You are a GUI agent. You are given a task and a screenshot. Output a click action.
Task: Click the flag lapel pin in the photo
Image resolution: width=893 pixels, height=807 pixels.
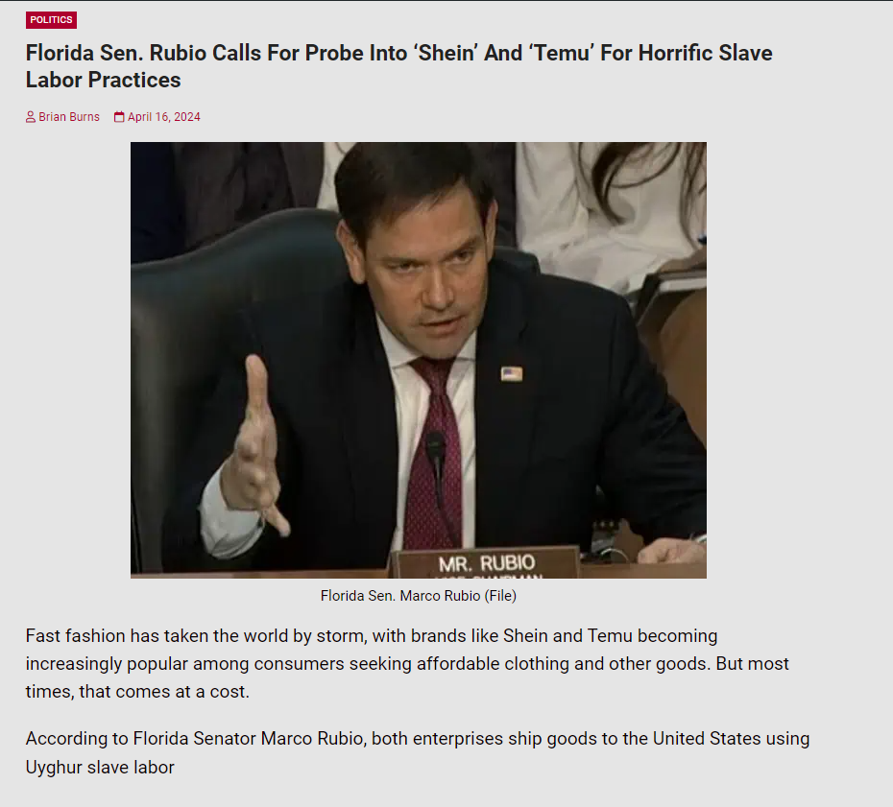(x=512, y=374)
